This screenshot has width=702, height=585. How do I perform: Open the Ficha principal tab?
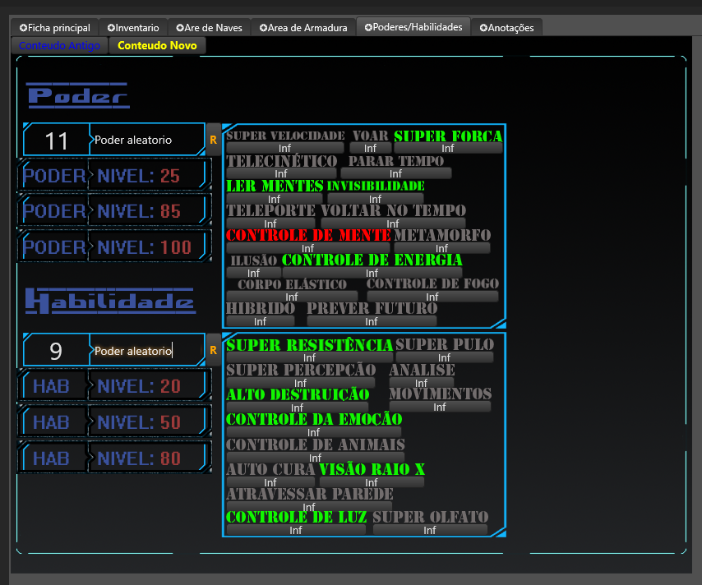[55, 28]
